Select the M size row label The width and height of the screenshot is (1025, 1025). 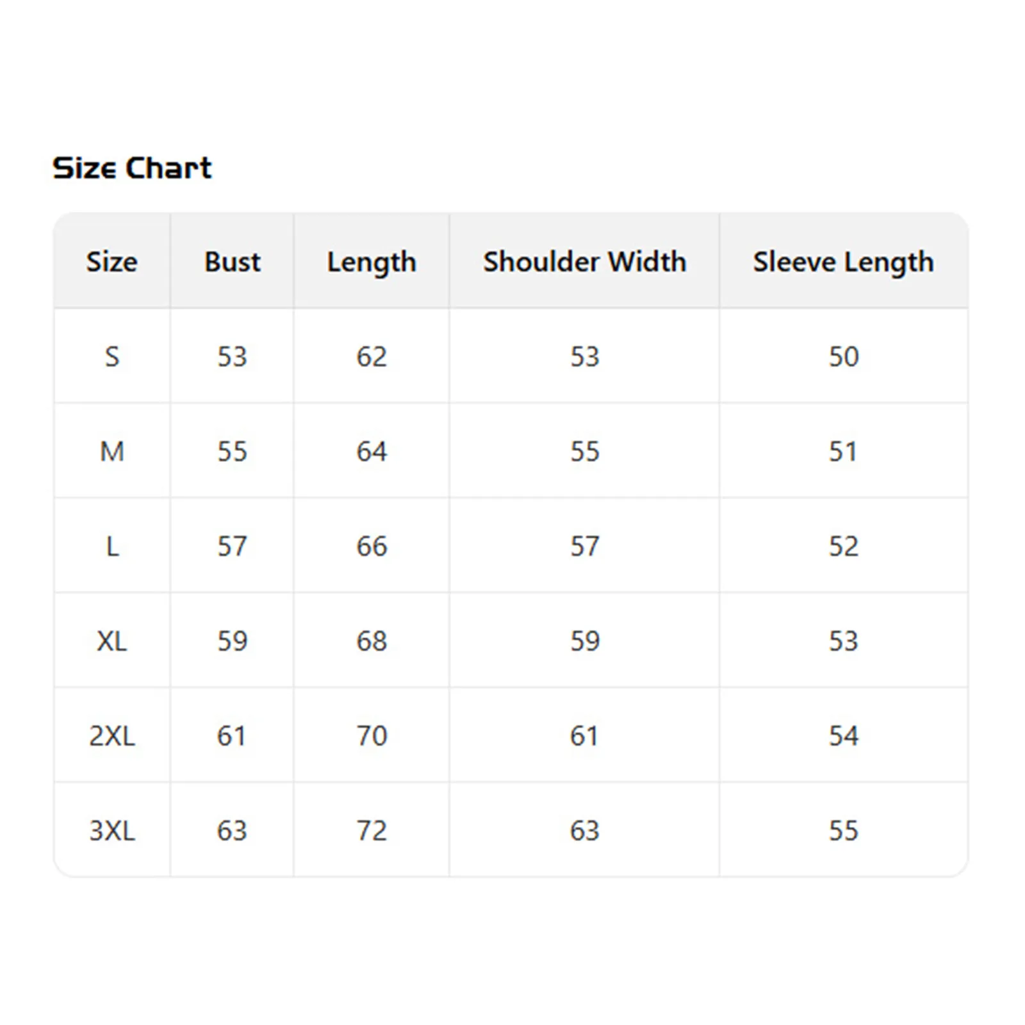[x=112, y=452]
